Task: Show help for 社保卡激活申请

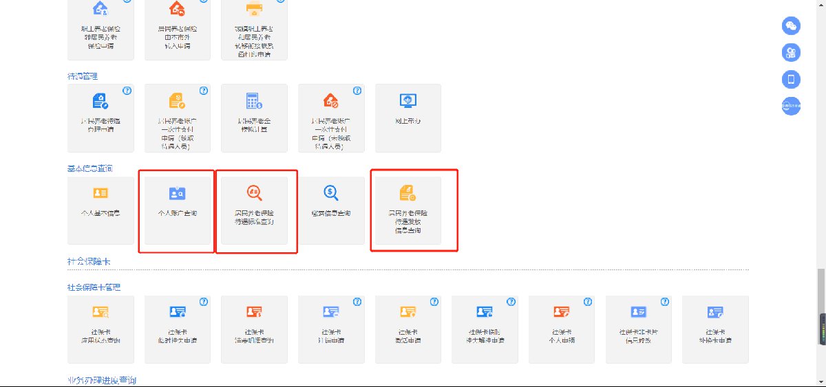Action: coord(434,302)
